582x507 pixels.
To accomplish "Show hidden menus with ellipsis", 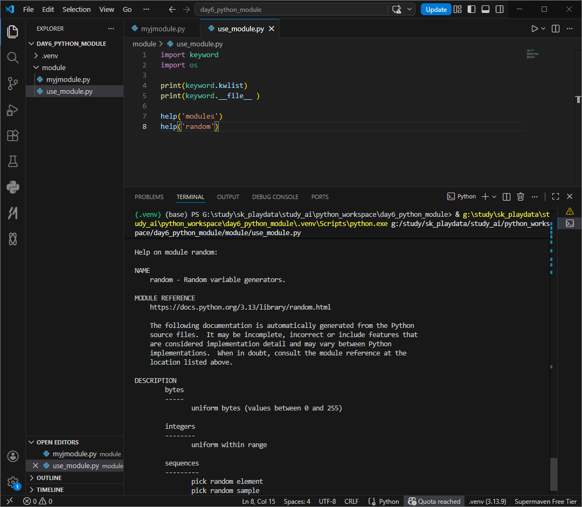I will pyautogui.click(x=146, y=9).
